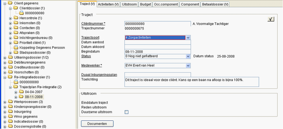The image size is (283, 129).
Task: Click the Duaal Inburgeringsplan label link
Action: click(x=99, y=75)
